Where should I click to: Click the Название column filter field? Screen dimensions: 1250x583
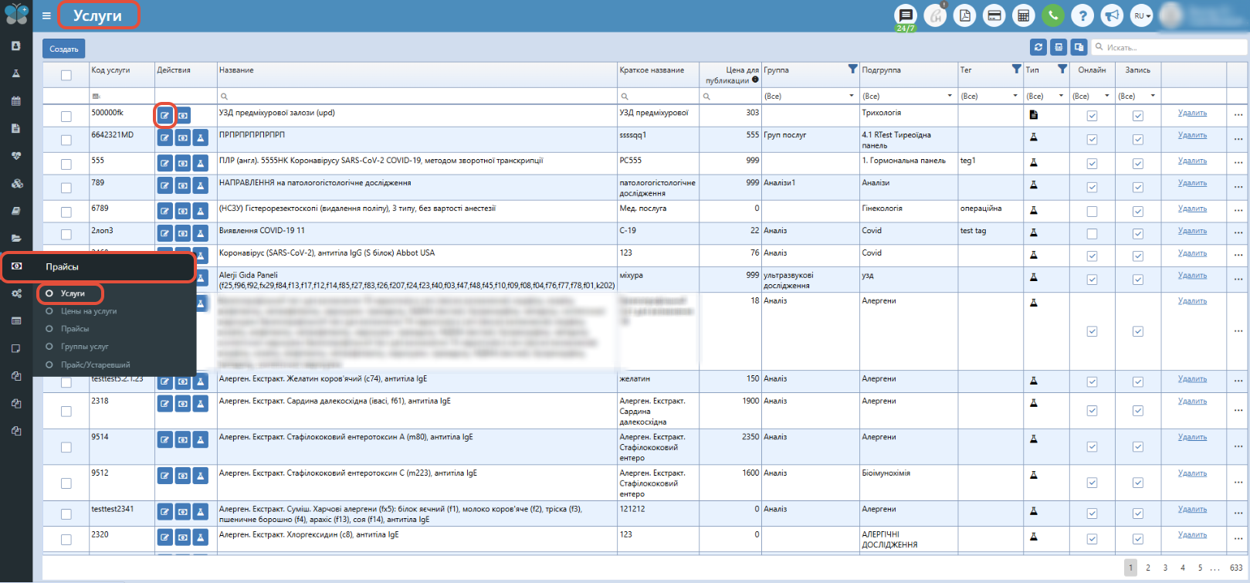[x=417, y=96]
